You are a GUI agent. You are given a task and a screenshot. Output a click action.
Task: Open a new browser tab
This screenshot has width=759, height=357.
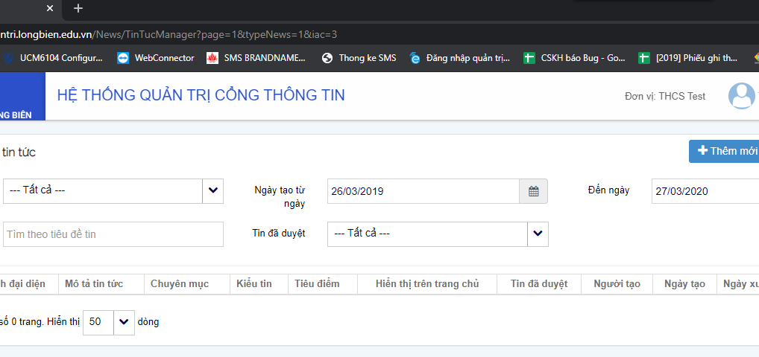[x=78, y=8]
